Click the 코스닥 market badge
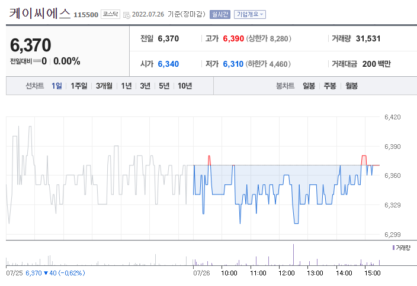The width and height of the screenshot is (417, 286). (x=110, y=14)
